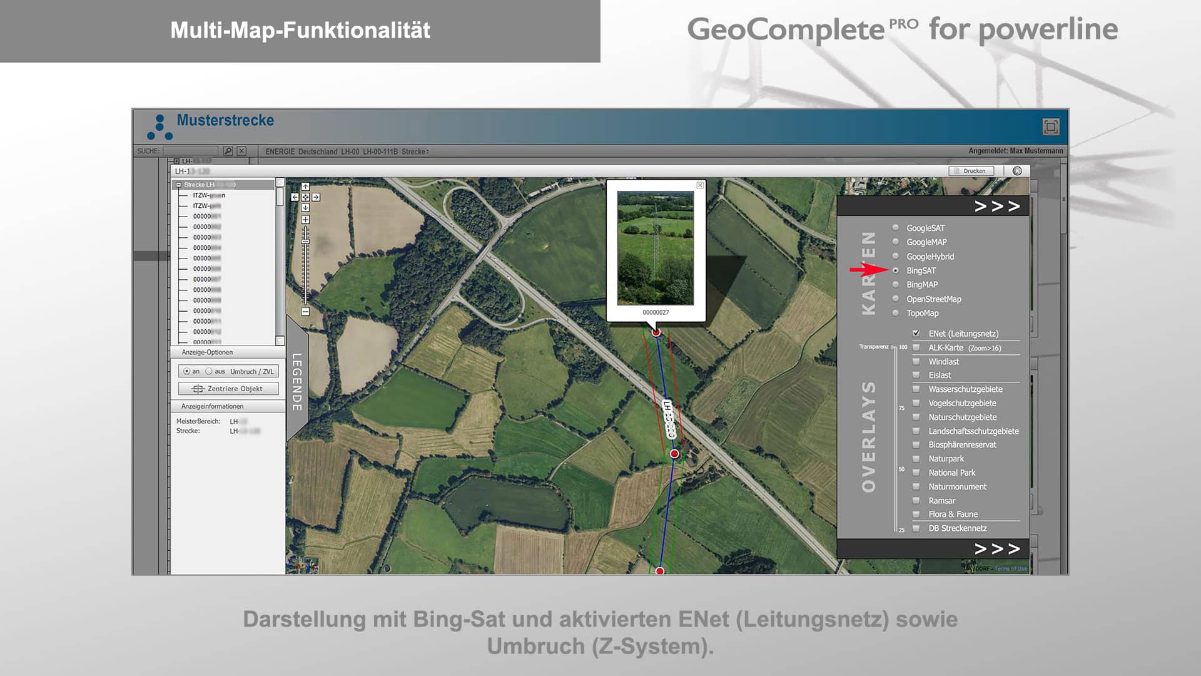This screenshot has height=676, width=1201.
Task: Click the zoom-in plus icon on the map
Action: (x=305, y=219)
